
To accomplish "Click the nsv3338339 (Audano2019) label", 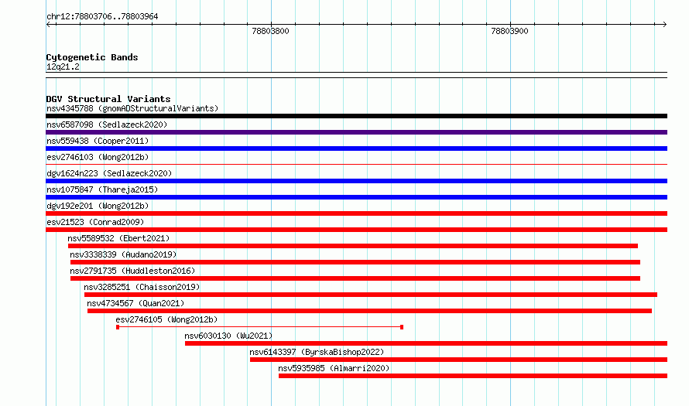I will (123, 254).
